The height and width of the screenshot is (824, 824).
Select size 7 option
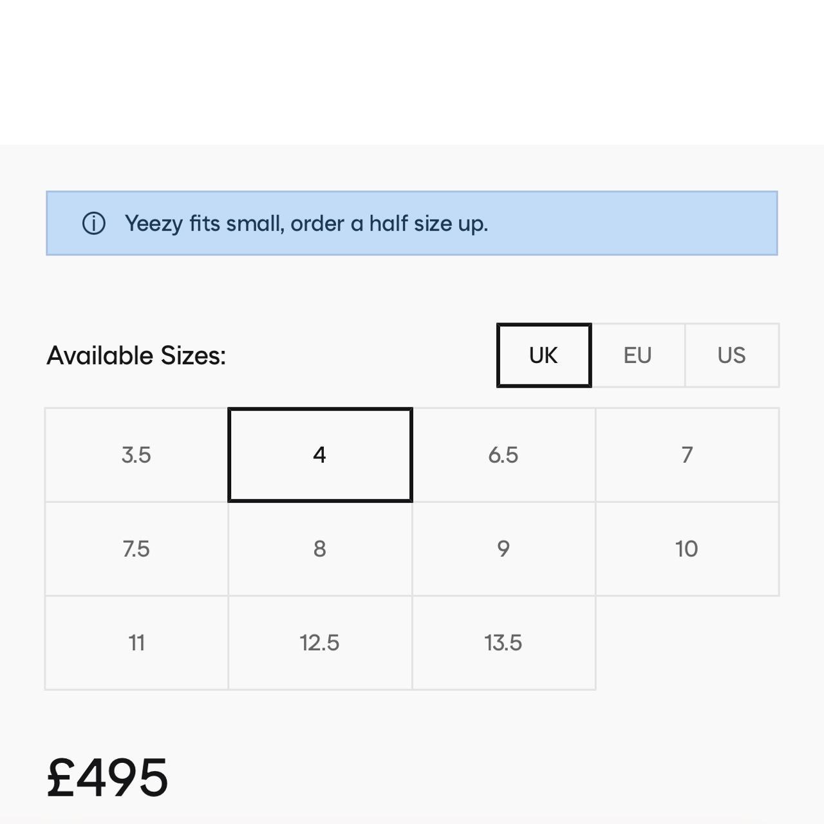[687, 455]
